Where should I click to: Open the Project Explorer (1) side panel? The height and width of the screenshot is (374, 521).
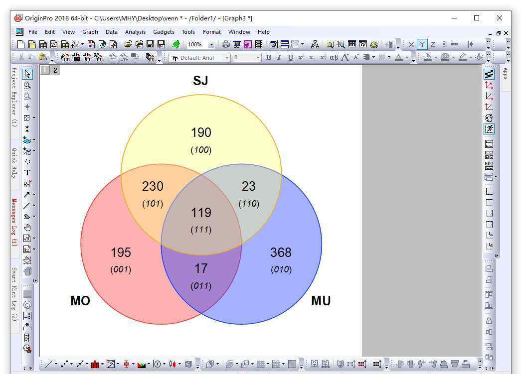click(14, 97)
